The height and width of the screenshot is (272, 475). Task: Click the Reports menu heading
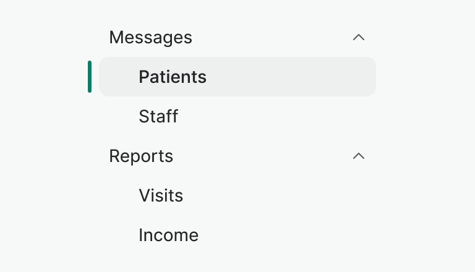click(141, 156)
